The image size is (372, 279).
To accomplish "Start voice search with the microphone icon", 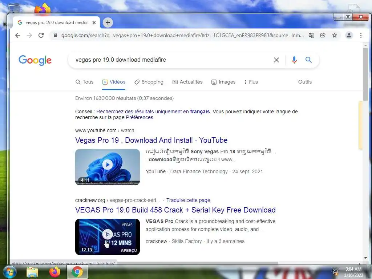I will point(294,60).
